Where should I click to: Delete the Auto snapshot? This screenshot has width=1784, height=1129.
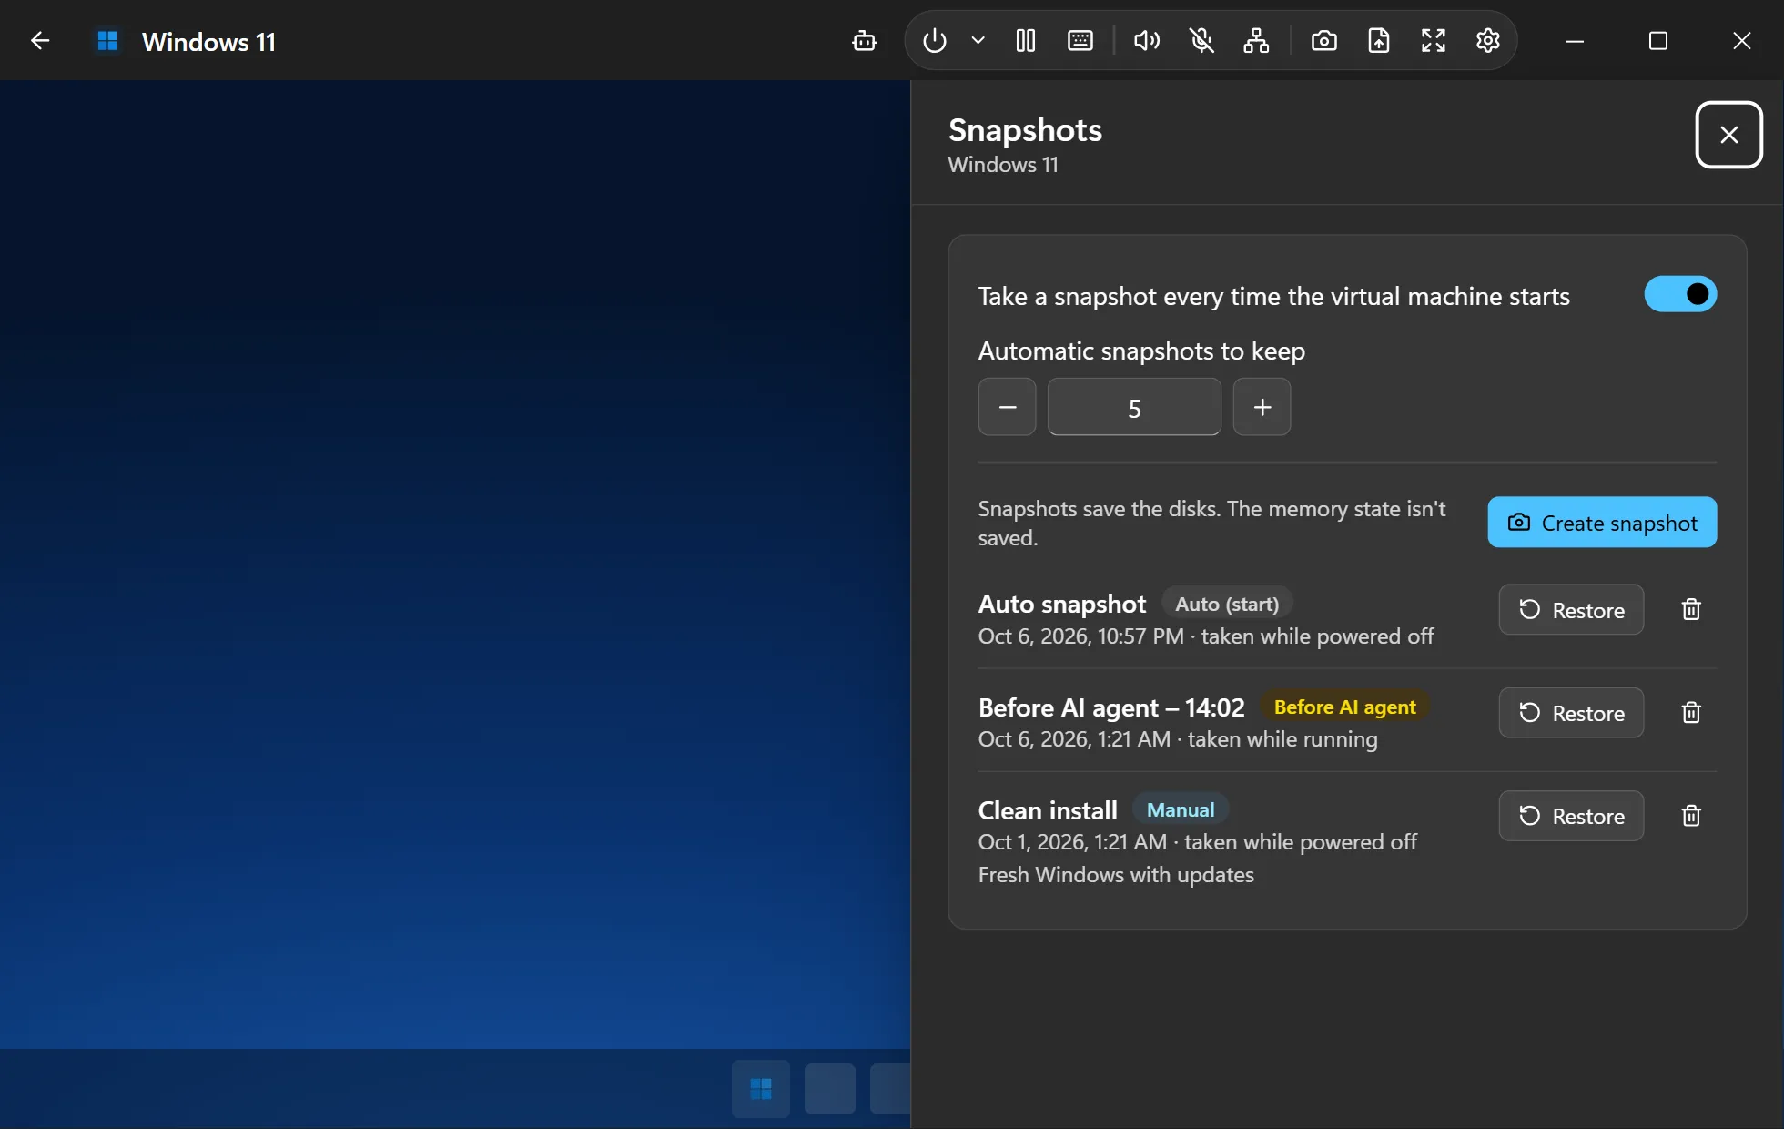pyautogui.click(x=1691, y=610)
